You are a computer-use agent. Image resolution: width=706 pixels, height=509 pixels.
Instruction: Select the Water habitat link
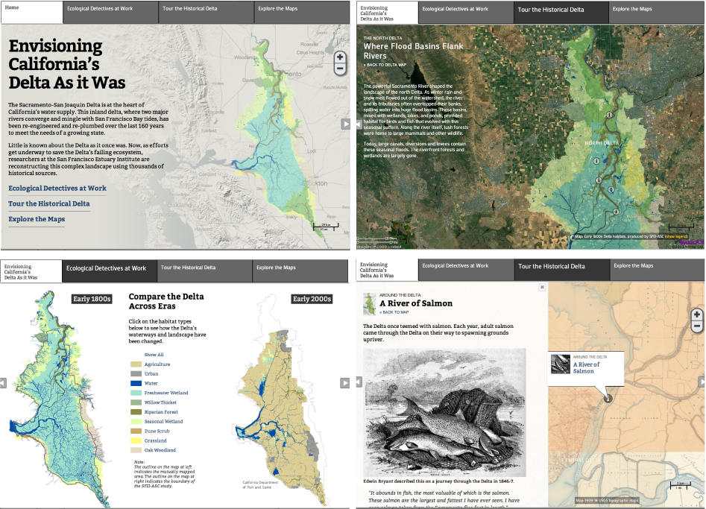(151, 384)
